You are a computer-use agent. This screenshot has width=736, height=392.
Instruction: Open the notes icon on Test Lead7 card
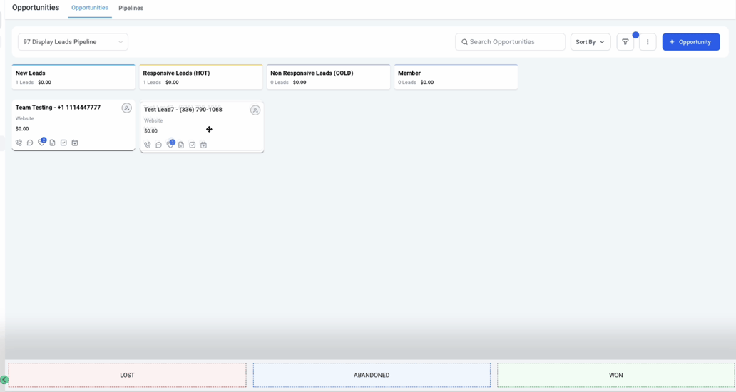181,145
